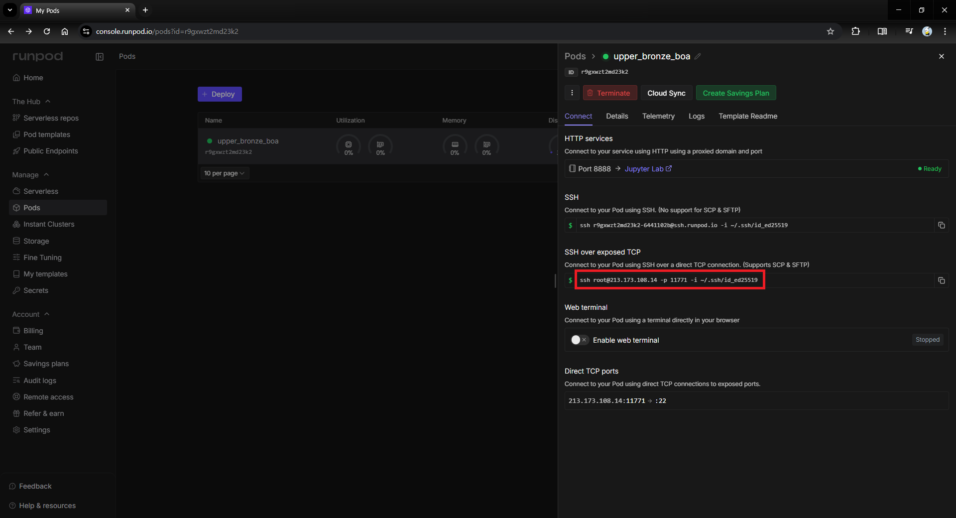
Task: Open the Logs tab
Action: tap(697, 116)
